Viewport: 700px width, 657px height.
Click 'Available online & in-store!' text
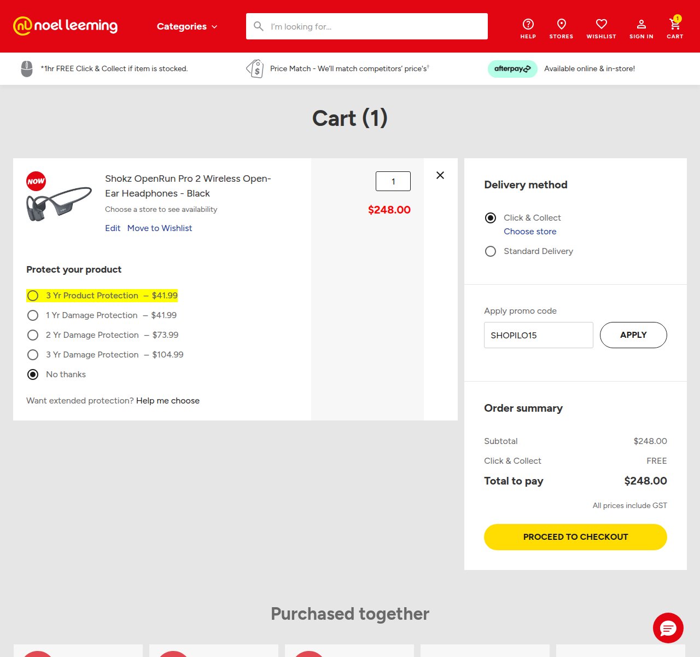(590, 68)
